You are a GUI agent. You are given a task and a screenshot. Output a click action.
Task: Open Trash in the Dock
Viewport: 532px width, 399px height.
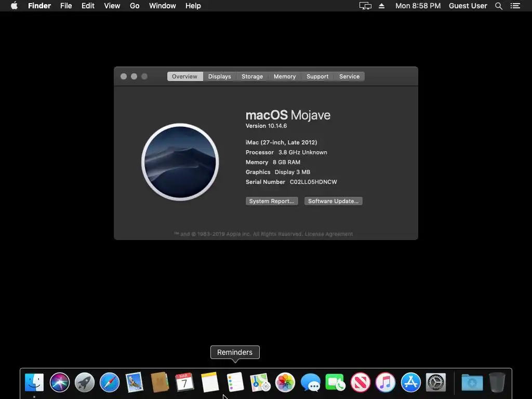coord(497,382)
